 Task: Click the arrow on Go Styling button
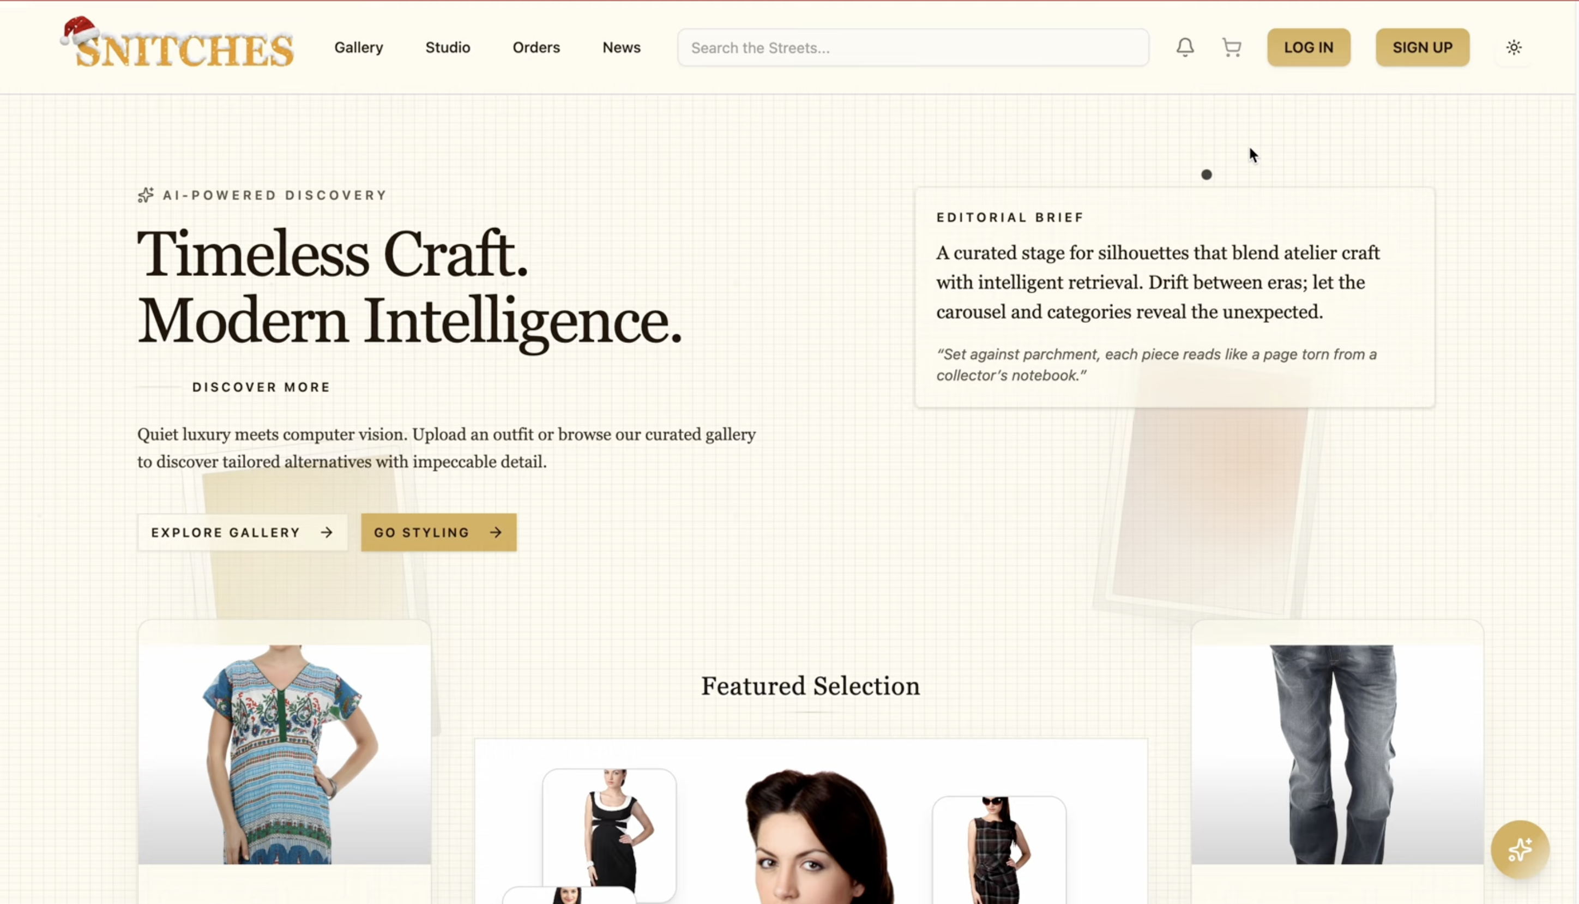[x=495, y=532]
